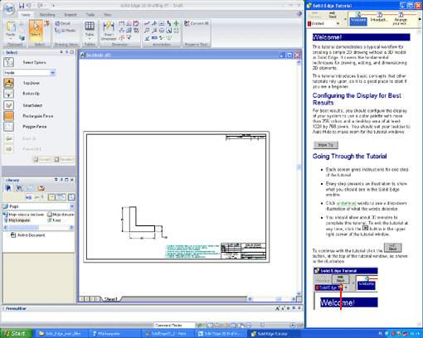This screenshot has width=423, height=338.
Task: Click the Select Options icon
Action: pos(8,62)
